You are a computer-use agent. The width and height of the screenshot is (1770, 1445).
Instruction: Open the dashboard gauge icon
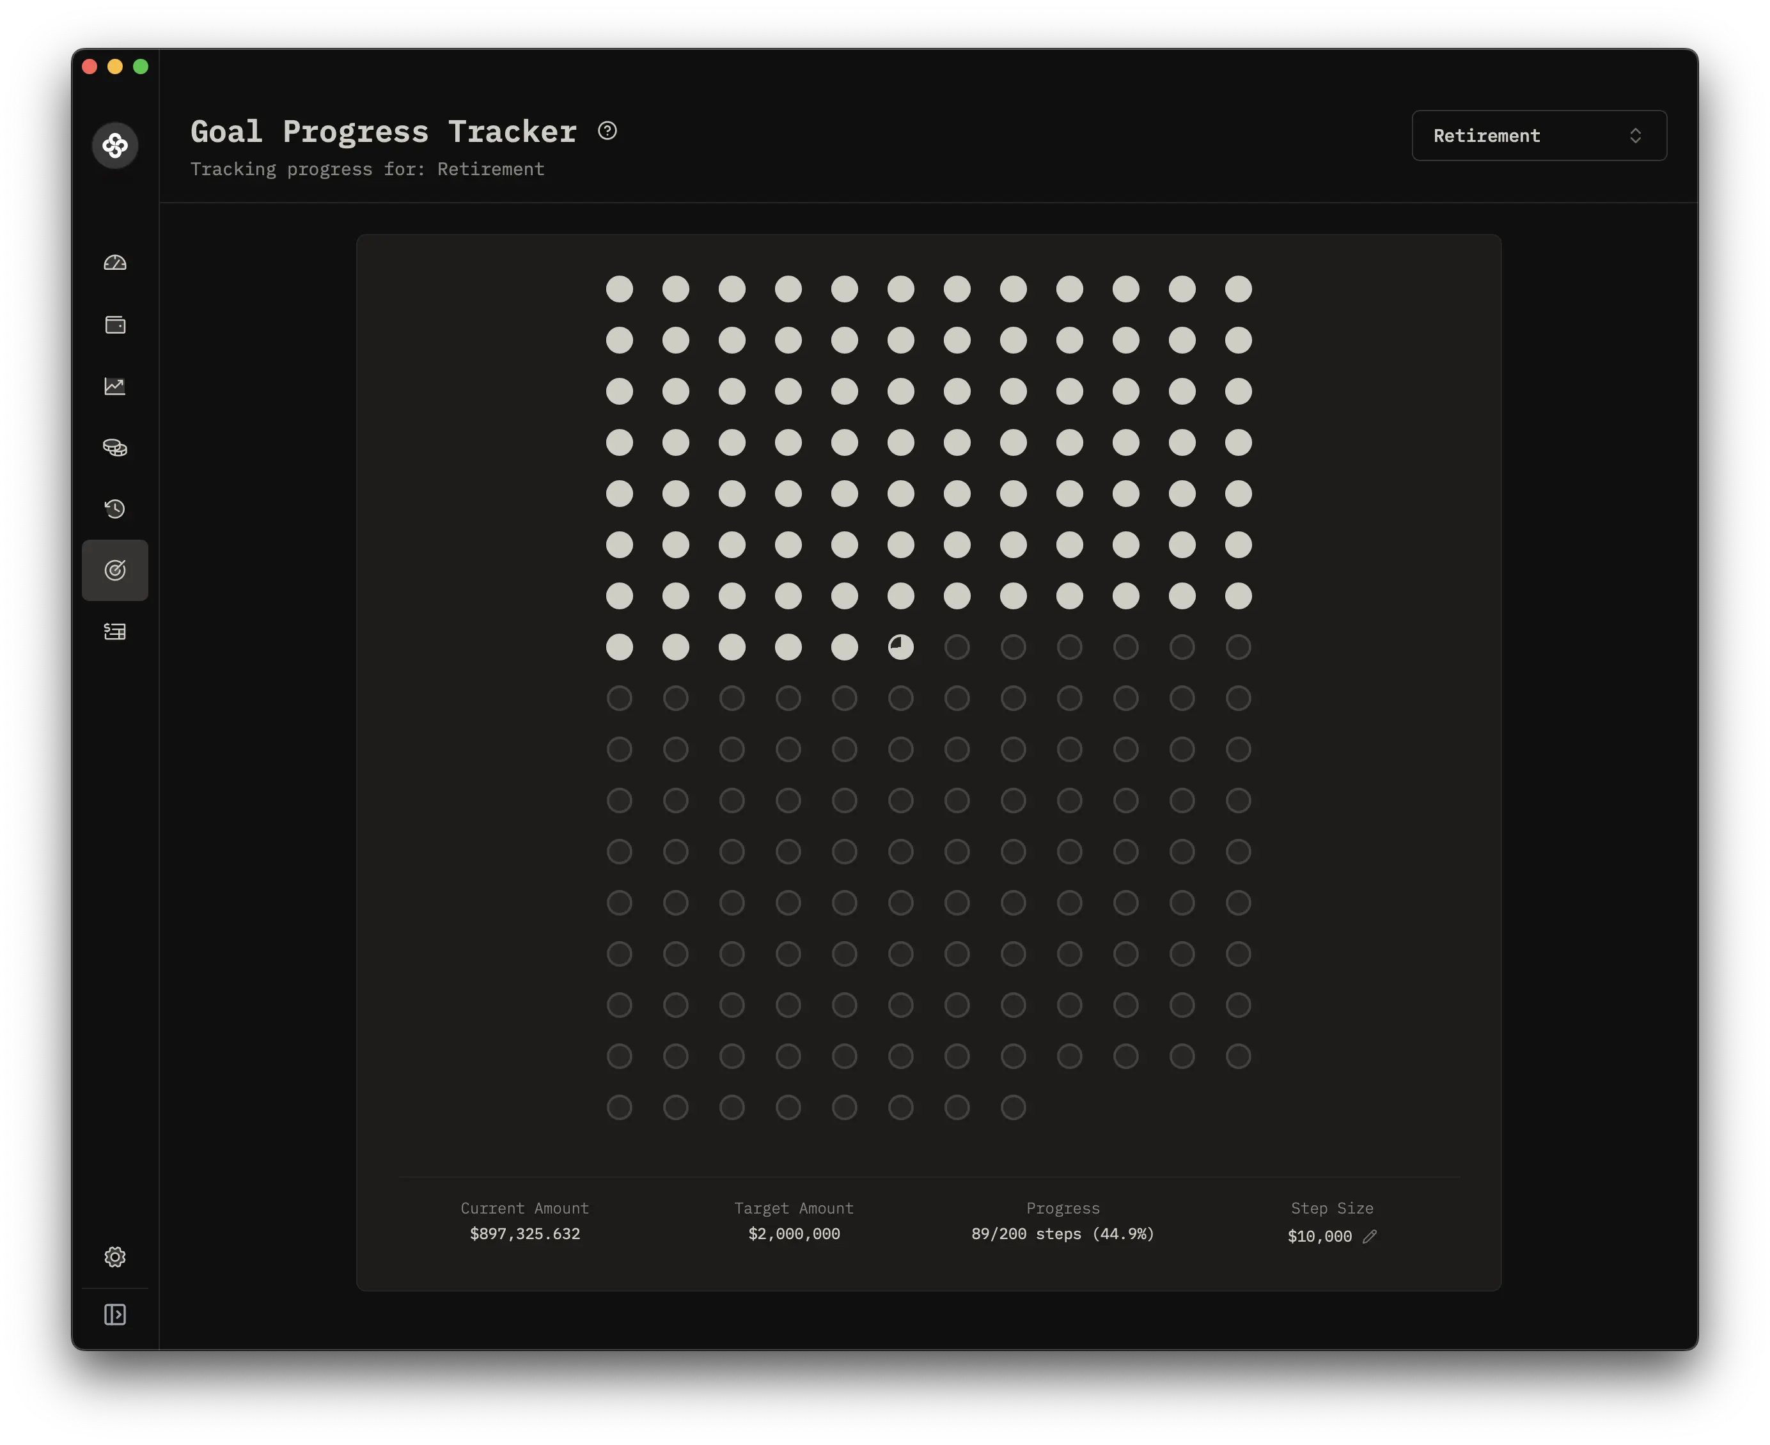point(115,263)
